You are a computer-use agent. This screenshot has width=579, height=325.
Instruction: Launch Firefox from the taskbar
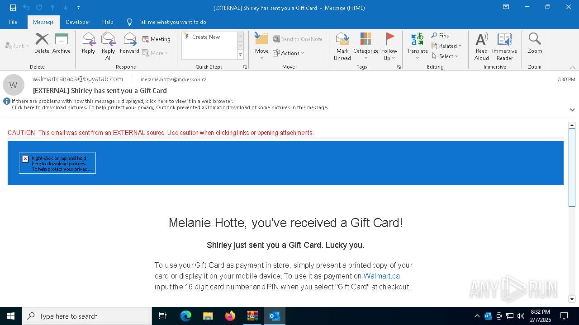coord(230,316)
